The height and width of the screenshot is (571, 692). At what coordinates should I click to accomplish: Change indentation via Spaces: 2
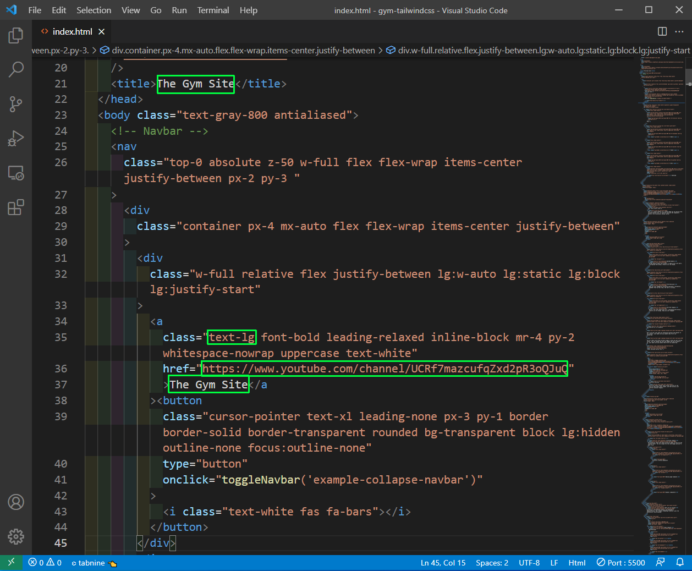[x=492, y=563]
